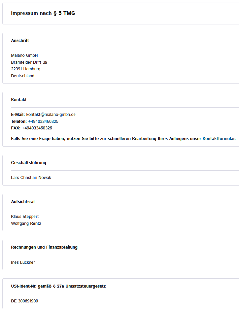Click the kontakt@malano-gmbh.de email address
Screen dimensions: 239x311
pos(51,115)
